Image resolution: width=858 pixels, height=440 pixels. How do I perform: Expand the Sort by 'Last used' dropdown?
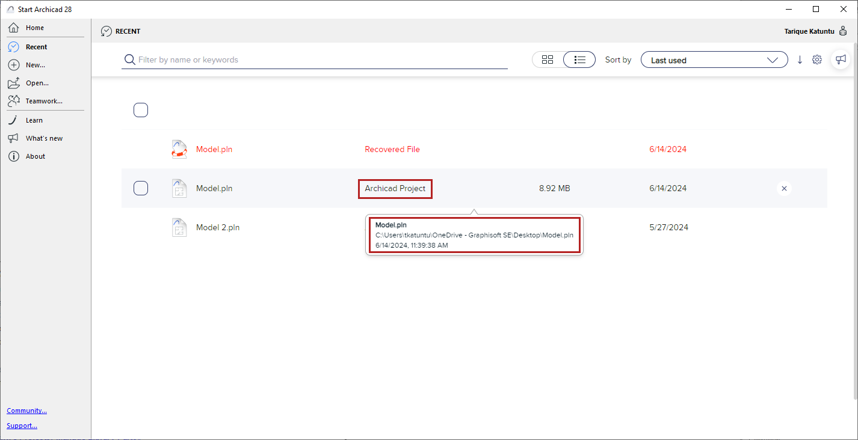(x=714, y=60)
